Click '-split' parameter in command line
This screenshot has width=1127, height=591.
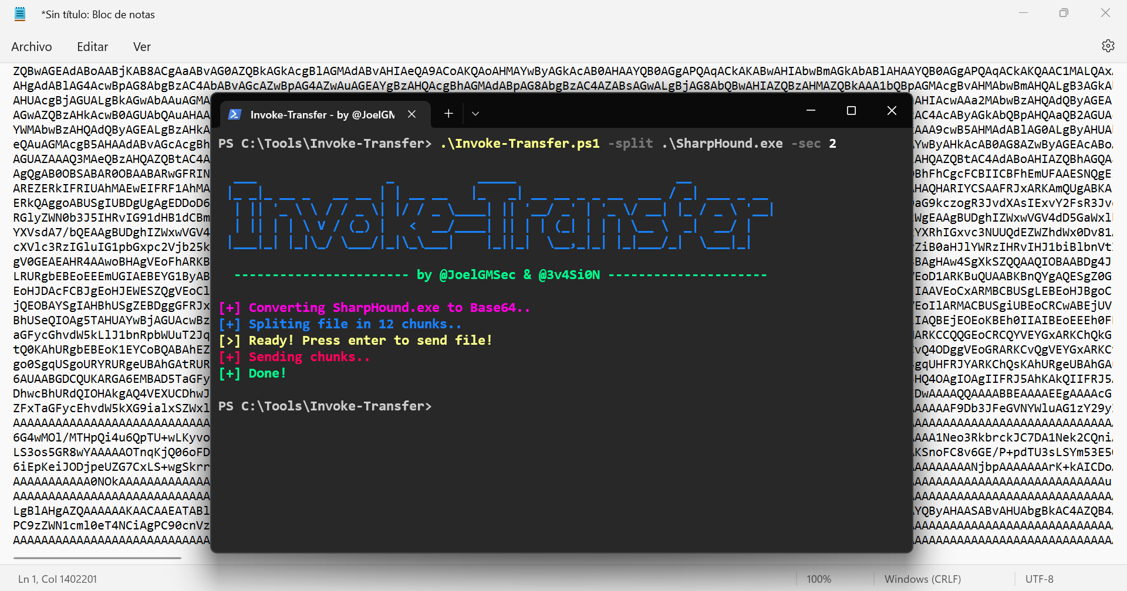pyautogui.click(x=630, y=144)
